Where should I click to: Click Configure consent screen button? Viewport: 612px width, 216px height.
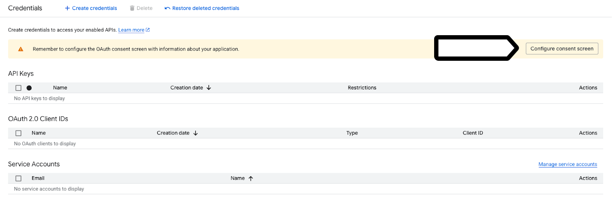point(562,49)
